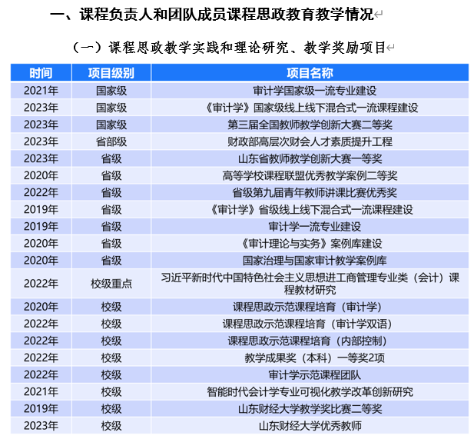Click the subheading (一)课程思政教学实践和理论研究、教学奖励项目
474x439 pixels.
229,48
